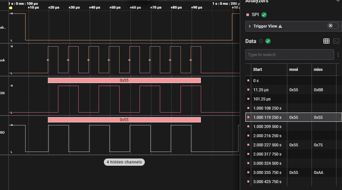Image resolution: width=342 pixels, height=190 pixels.
Task: Click the Trigger View warning triangle icon
Action: (280, 26)
